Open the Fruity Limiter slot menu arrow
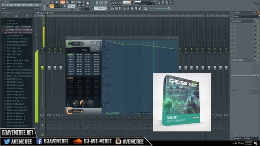 231,60
